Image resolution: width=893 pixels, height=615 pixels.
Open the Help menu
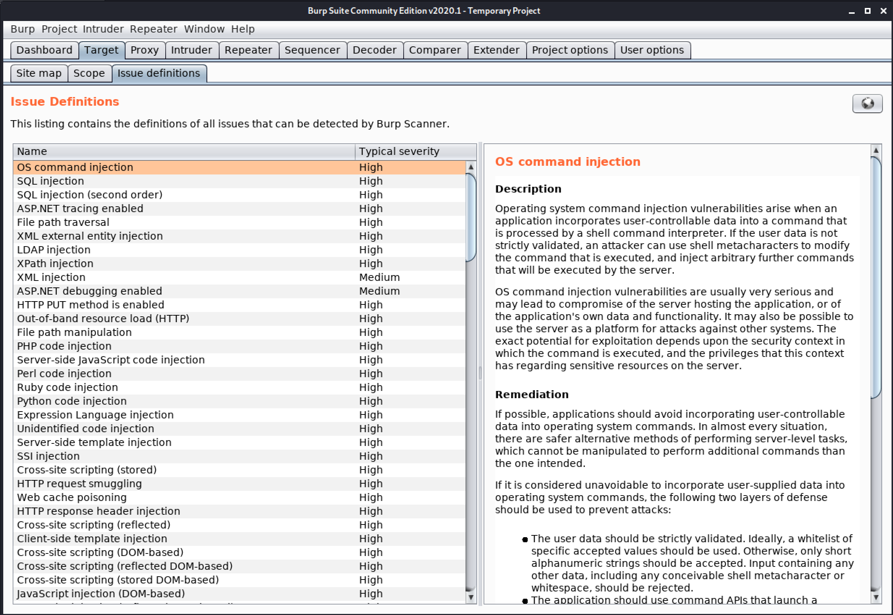242,29
